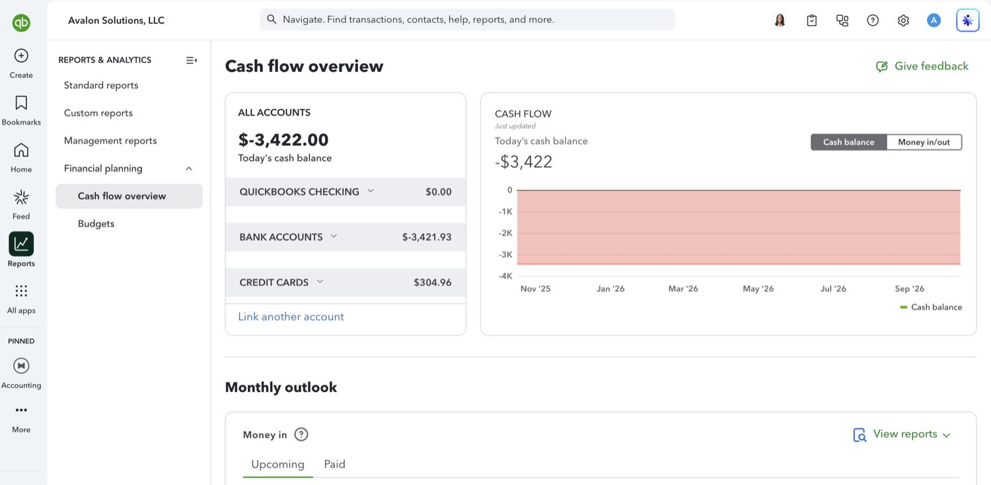Open pinned Accounting icon
This screenshot has height=485, width=991.
[21, 366]
